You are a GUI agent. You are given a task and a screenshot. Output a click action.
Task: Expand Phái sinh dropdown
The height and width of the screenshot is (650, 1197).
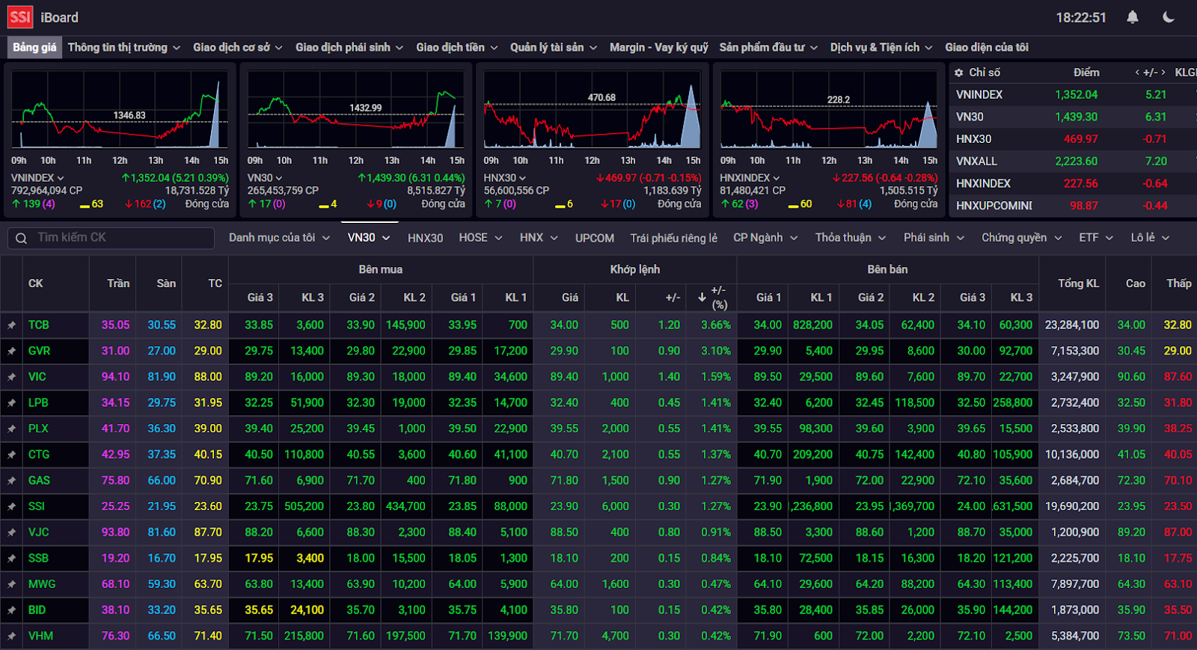click(x=934, y=238)
